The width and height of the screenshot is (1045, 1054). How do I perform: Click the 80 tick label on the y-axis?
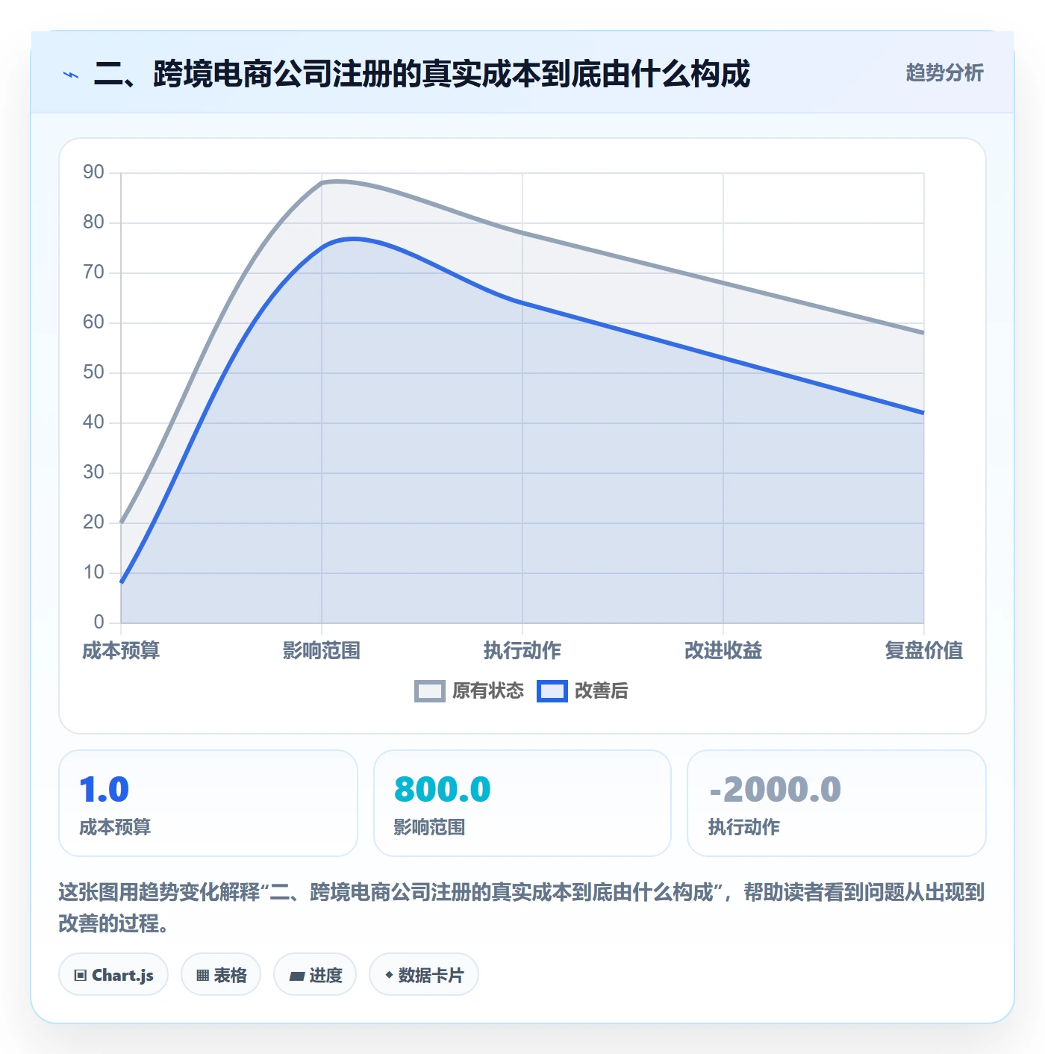click(93, 222)
